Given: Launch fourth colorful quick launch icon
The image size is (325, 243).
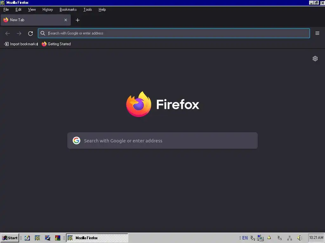Looking at the screenshot, I should click(x=58, y=238).
